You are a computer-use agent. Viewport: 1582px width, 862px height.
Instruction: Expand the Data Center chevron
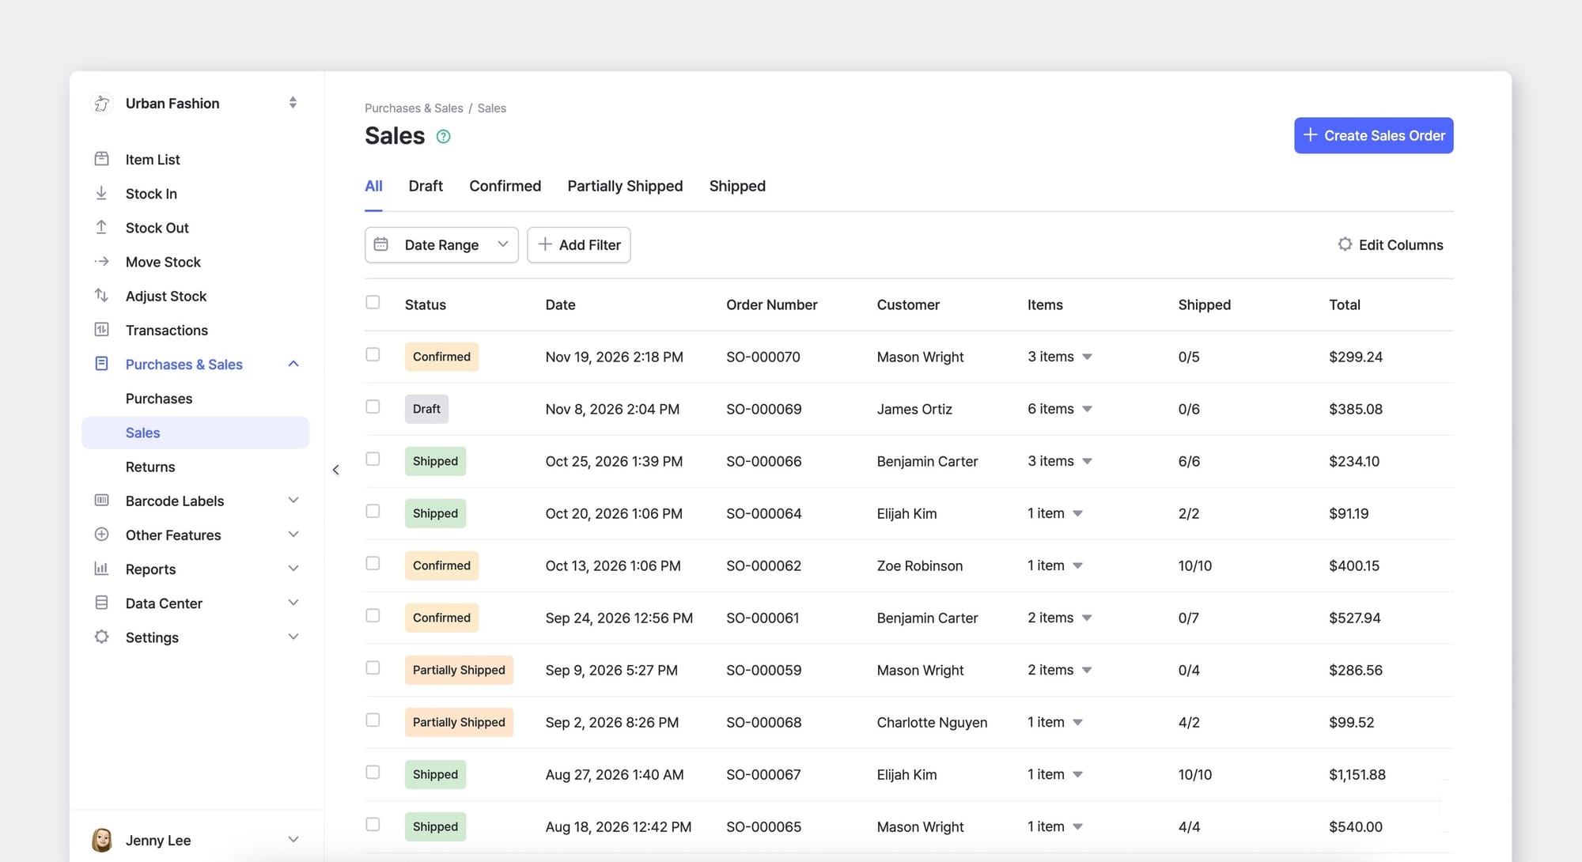pyautogui.click(x=293, y=603)
